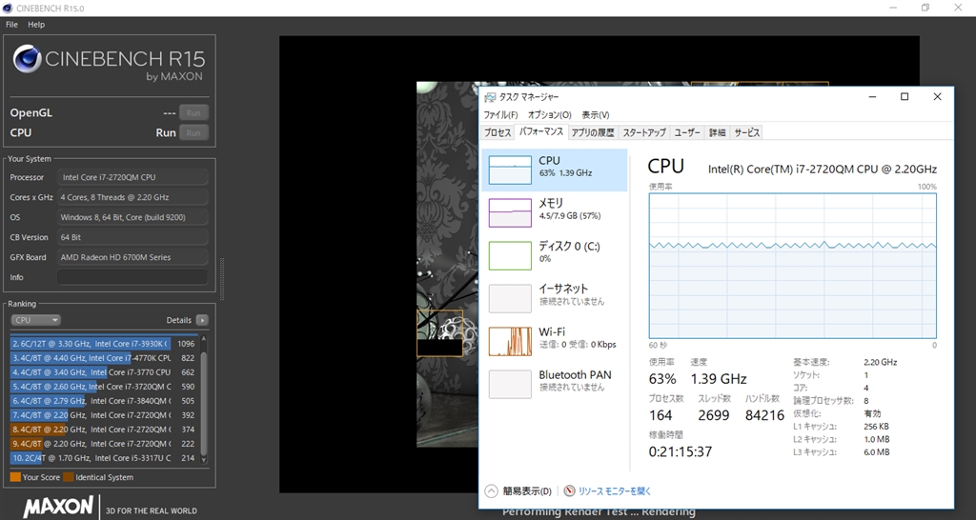Viewport: 976px width, 520px height.
Task: Open ファイル(F) menu in Task Manager
Action: coord(500,114)
